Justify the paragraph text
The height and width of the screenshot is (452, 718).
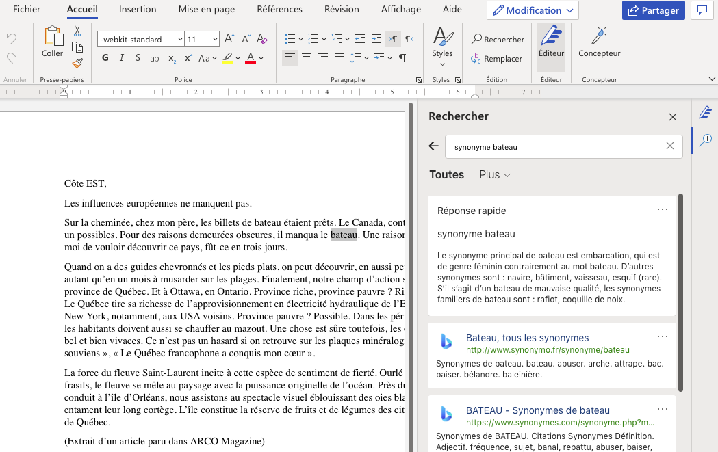point(339,58)
